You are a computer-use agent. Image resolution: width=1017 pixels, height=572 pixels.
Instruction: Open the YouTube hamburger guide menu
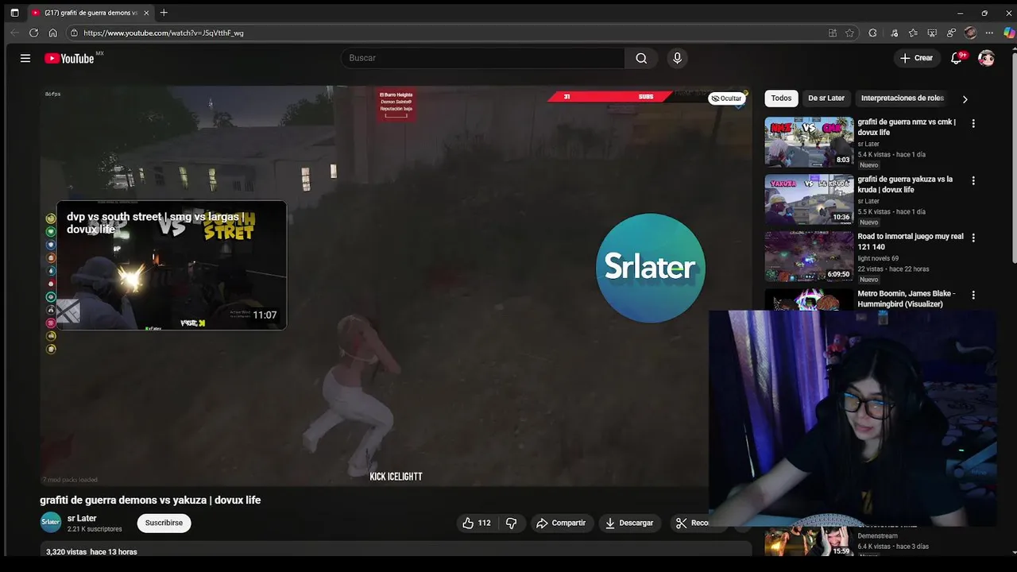point(25,58)
